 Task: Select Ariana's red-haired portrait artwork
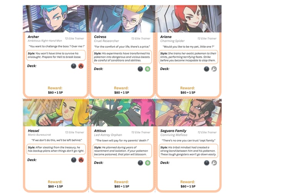click(188, 18)
